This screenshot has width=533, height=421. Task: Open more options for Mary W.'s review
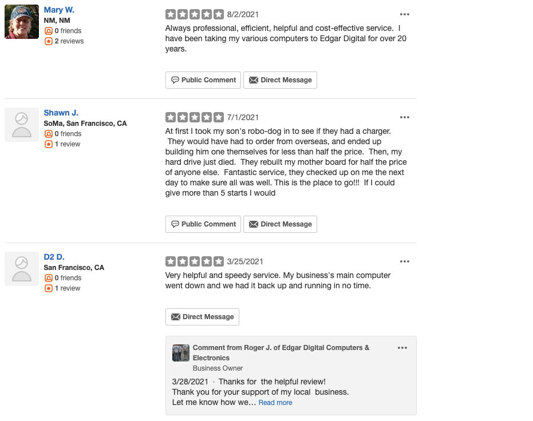point(405,14)
